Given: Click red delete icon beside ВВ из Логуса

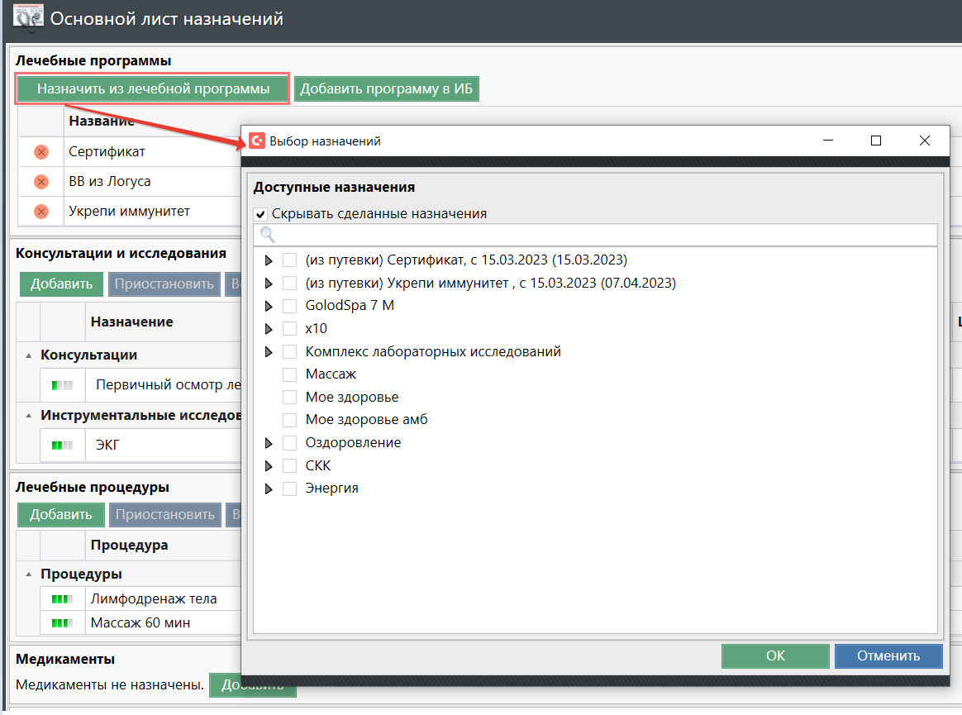Looking at the screenshot, I should (41, 182).
